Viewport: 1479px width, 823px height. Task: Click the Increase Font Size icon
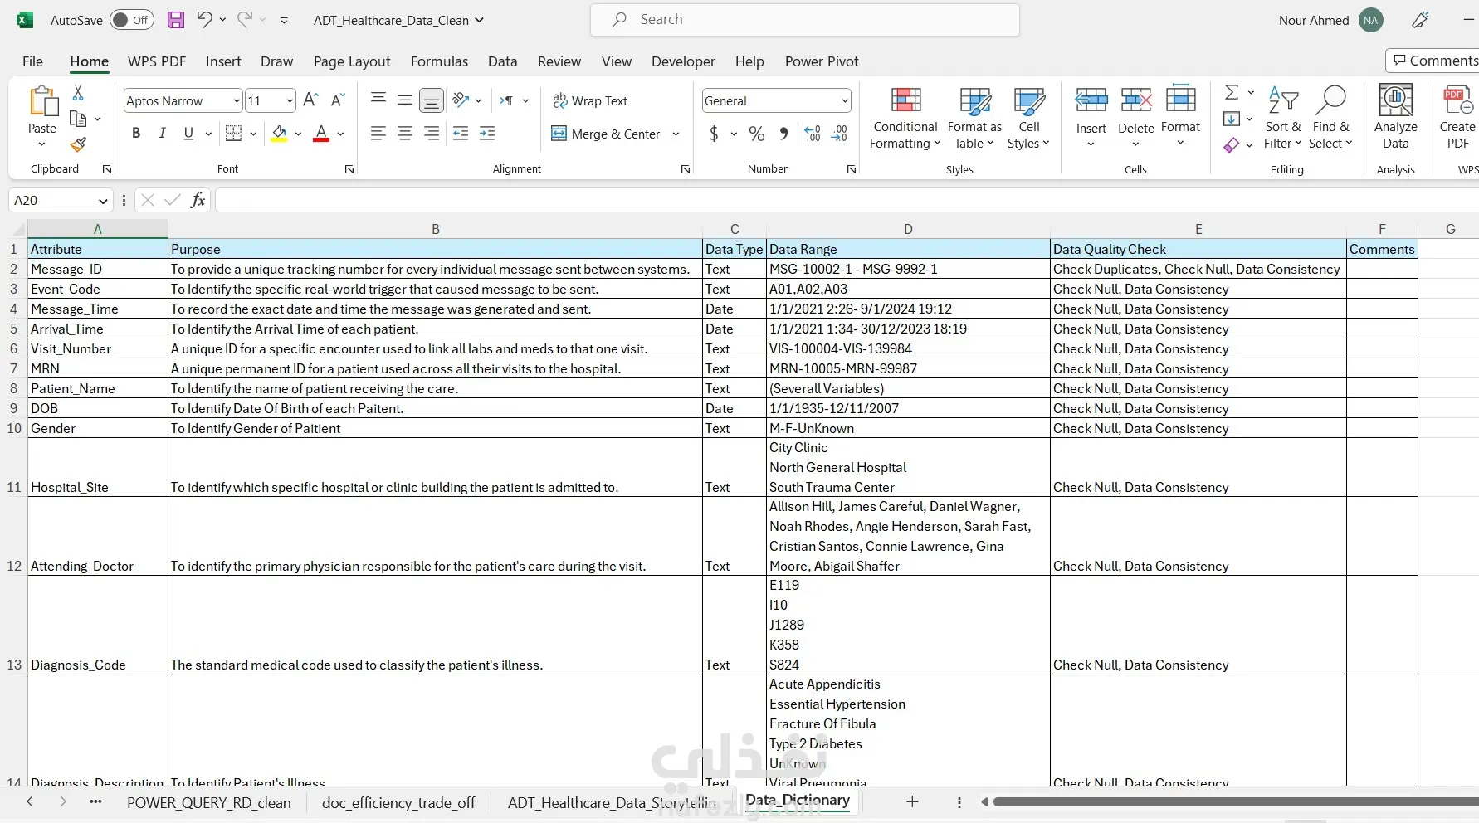coord(310,100)
